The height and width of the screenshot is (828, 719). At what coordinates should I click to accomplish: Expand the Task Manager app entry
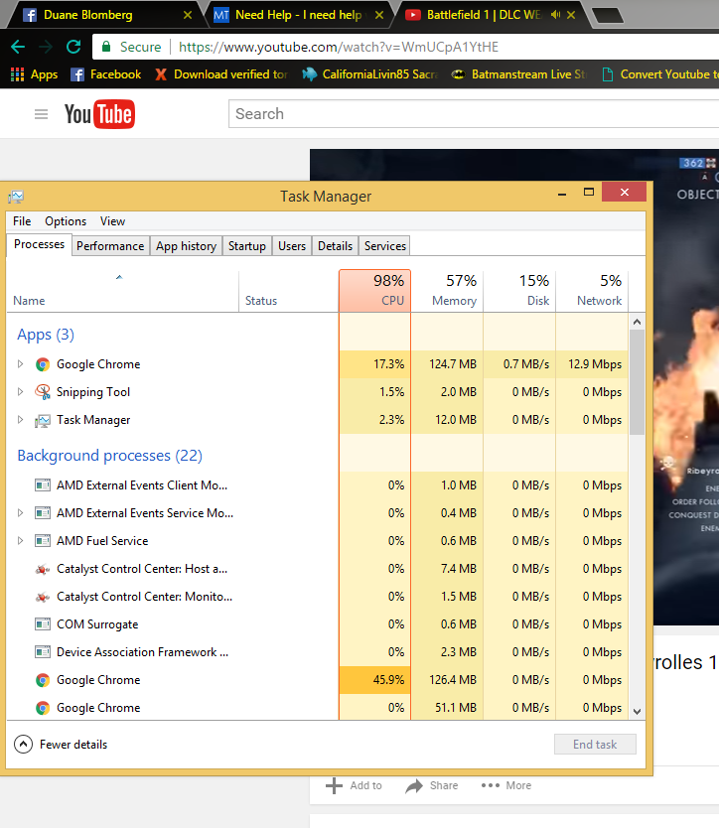20,420
